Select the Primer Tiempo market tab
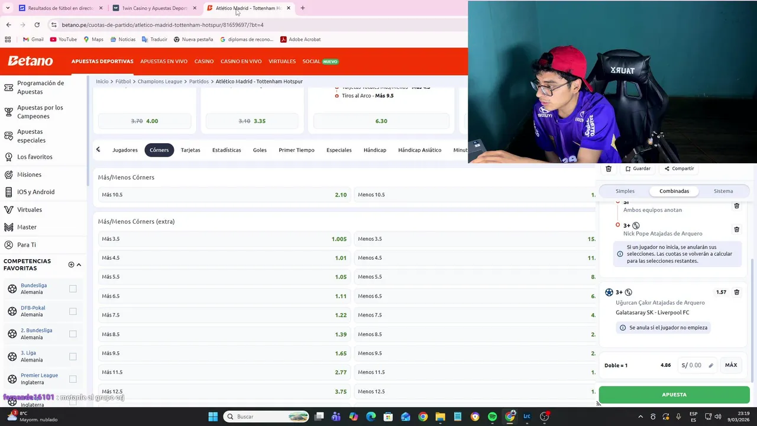The image size is (757, 426). pyautogui.click(x=296, y=150)
